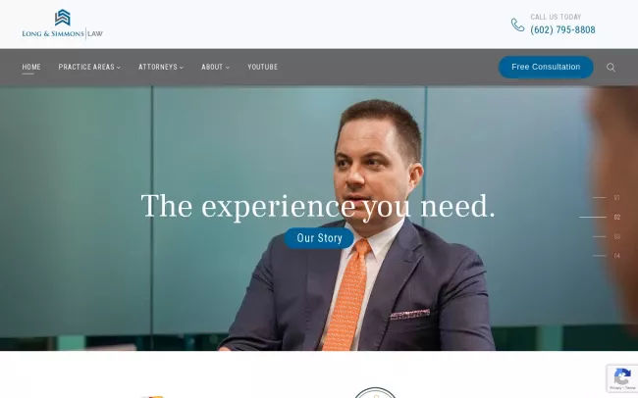Open the Practice Areas menu label
638x398 pixels.
[86, 67]
